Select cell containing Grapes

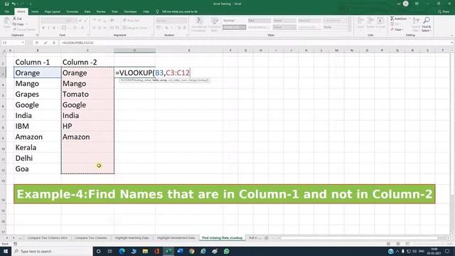pyautogui.click(x=38, y=95)
